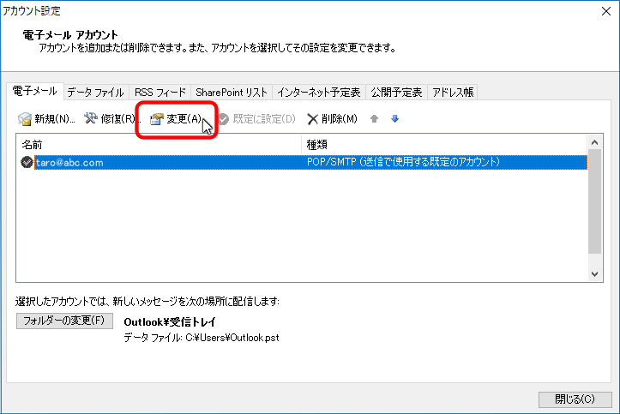Click the account list scrollbar down arrow
This screenshot has height=414, width=620.
click(x=596, y=273)
